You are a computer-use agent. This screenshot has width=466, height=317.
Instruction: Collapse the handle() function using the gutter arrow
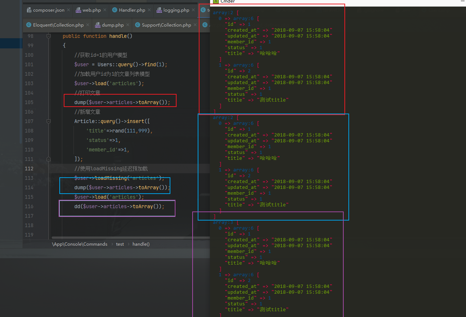coord(48,36)
